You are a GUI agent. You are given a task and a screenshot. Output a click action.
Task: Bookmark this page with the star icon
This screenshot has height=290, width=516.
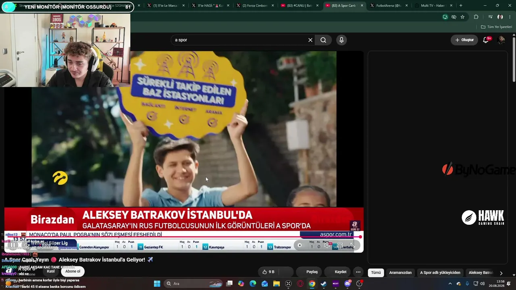[462, 17]
